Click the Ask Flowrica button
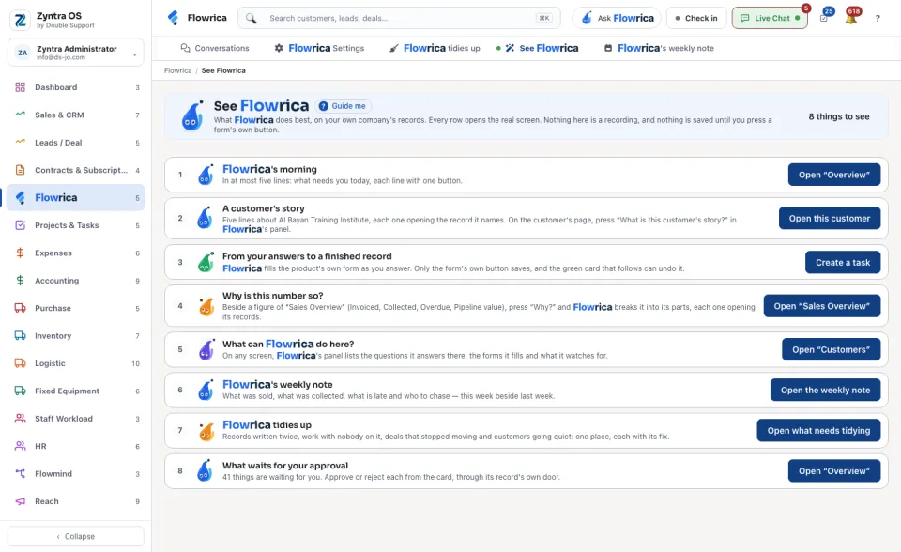 pyautogui.click(x=617, y=18)
